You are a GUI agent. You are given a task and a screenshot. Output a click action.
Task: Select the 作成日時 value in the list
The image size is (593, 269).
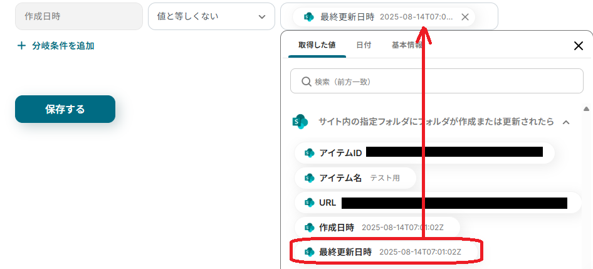coord(377,228)
